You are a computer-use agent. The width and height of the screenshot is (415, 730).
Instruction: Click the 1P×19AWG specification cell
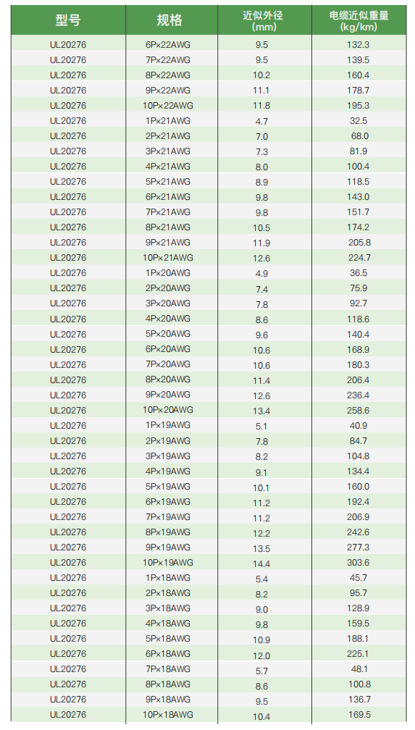tap(168, 425)
